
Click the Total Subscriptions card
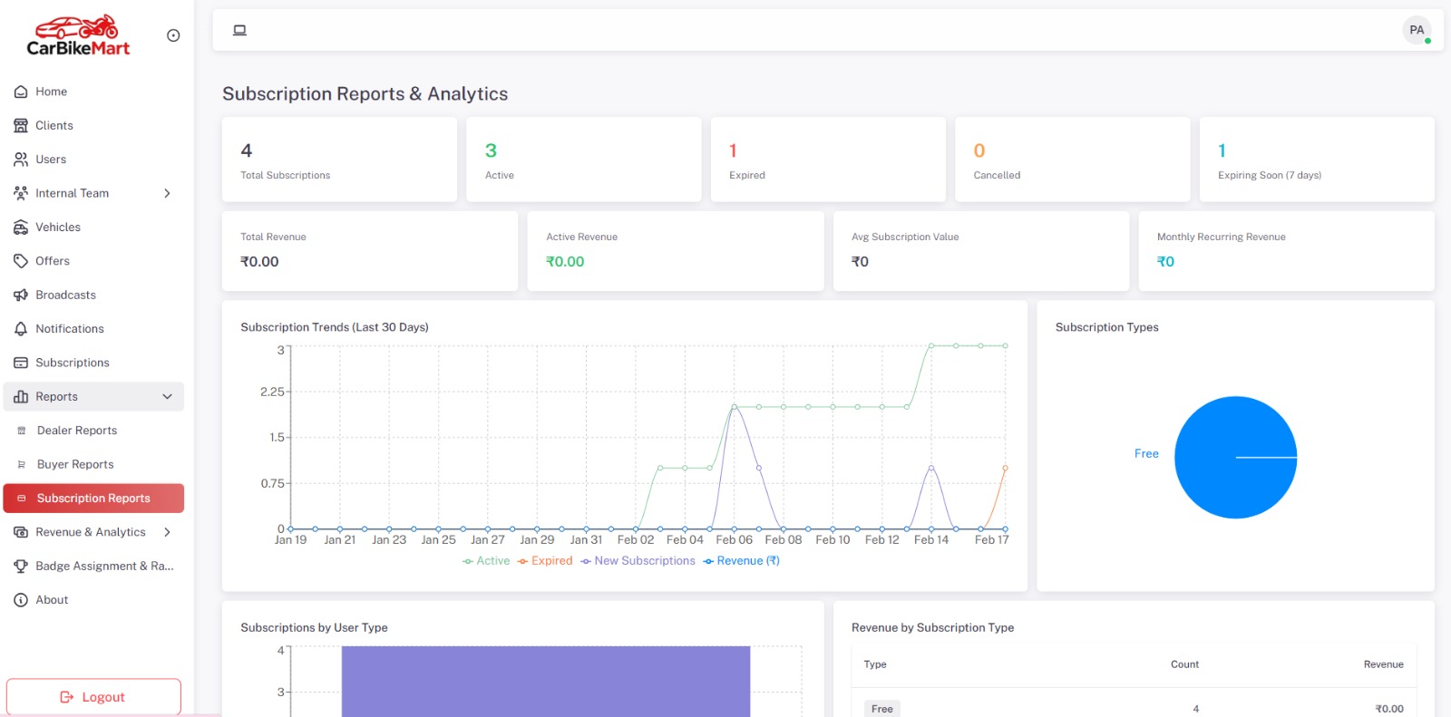[x=339, y=160]
